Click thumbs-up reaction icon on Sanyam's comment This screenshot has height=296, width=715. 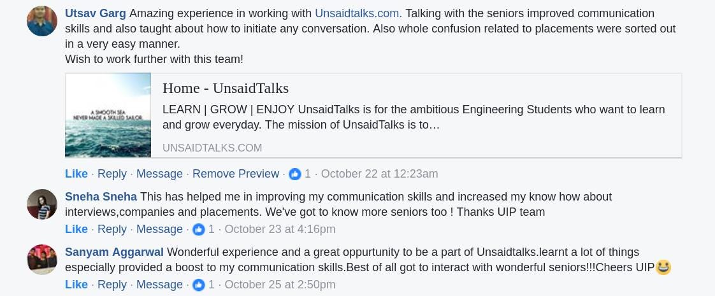[x=198, y=285]
